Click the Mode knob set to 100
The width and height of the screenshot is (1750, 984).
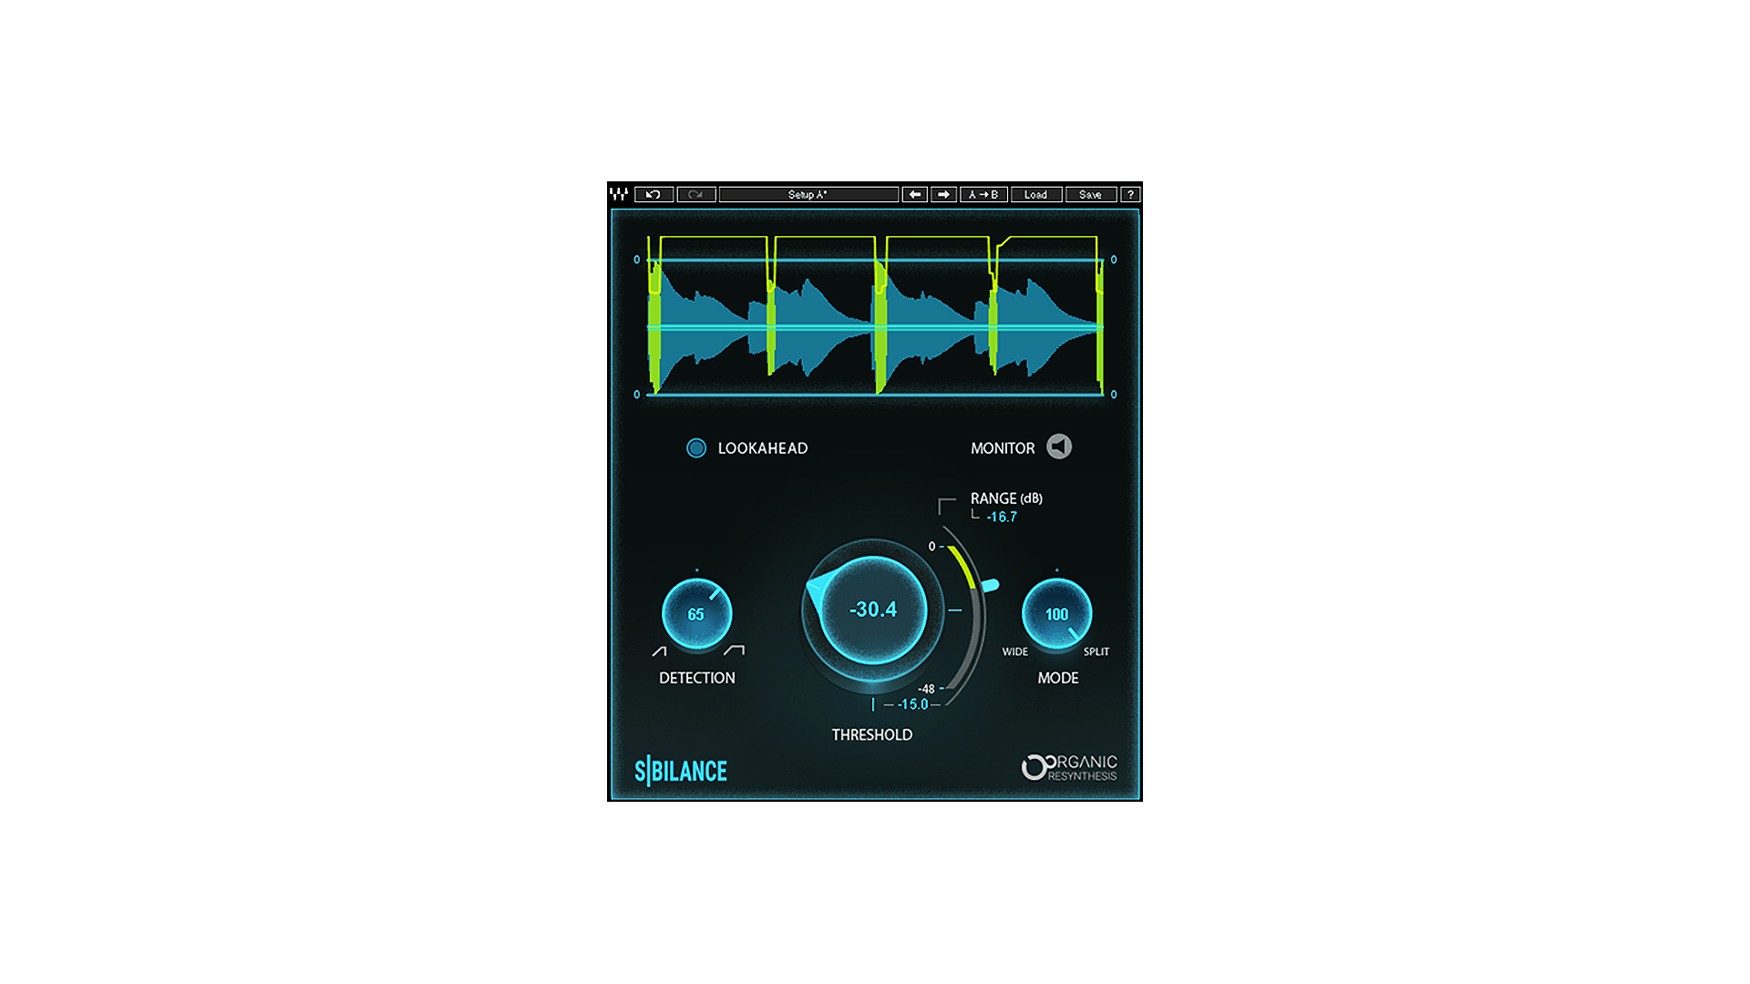click(1056, 614)
